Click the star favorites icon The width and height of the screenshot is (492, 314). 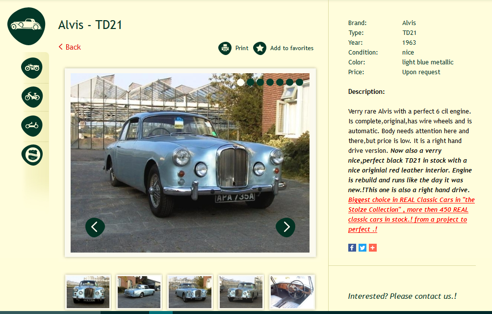pyautogui.click(x=260, y=48)
